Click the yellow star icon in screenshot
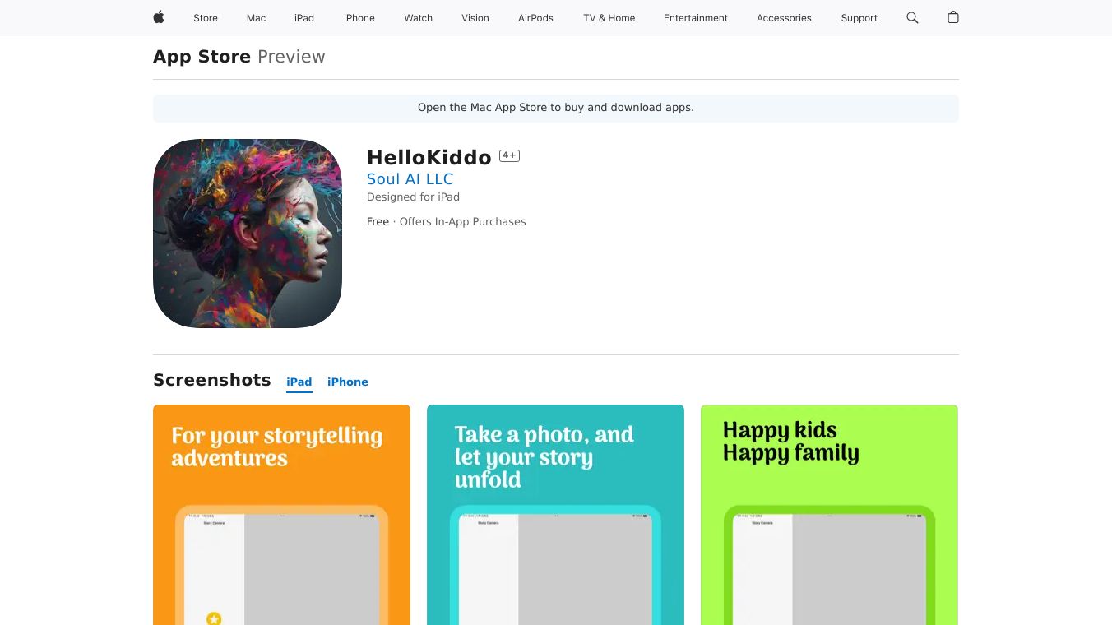The width and height of the screenshot is (1112, 625). 214,618
